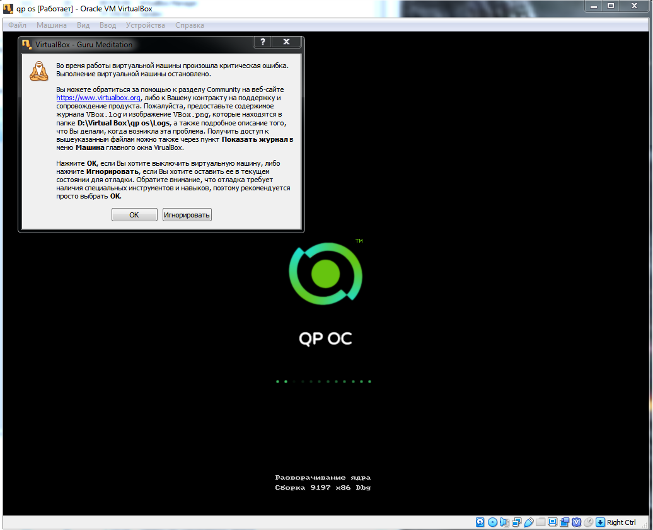Click the video capture indicator icon
This screenshot has height=530, width=653.
(565, 522)
